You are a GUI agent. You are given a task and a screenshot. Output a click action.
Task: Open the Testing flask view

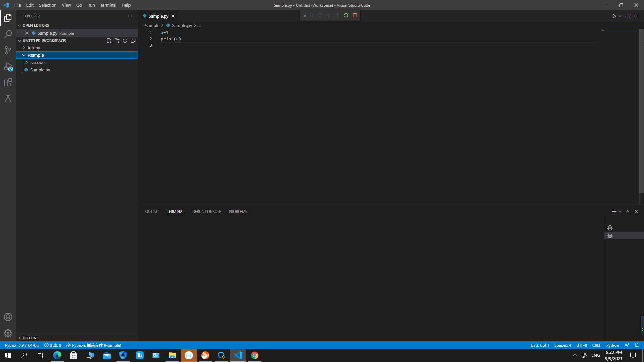8,99
